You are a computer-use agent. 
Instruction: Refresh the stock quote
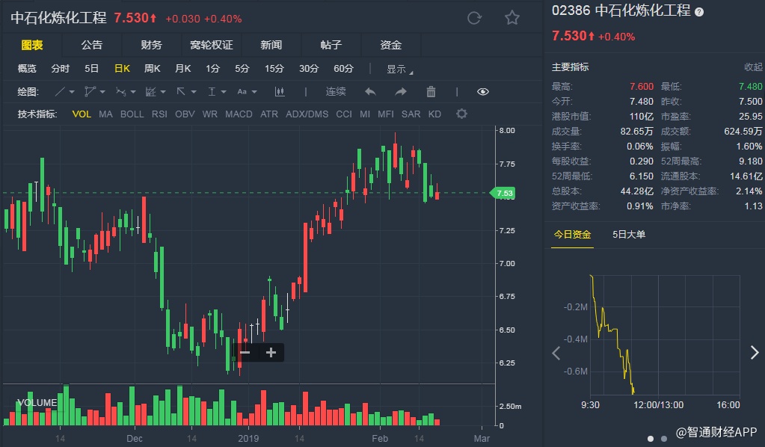tap(474, 19)
